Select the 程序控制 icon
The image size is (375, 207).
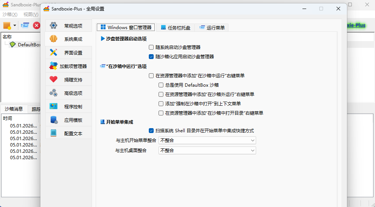(x=53, y=106)
